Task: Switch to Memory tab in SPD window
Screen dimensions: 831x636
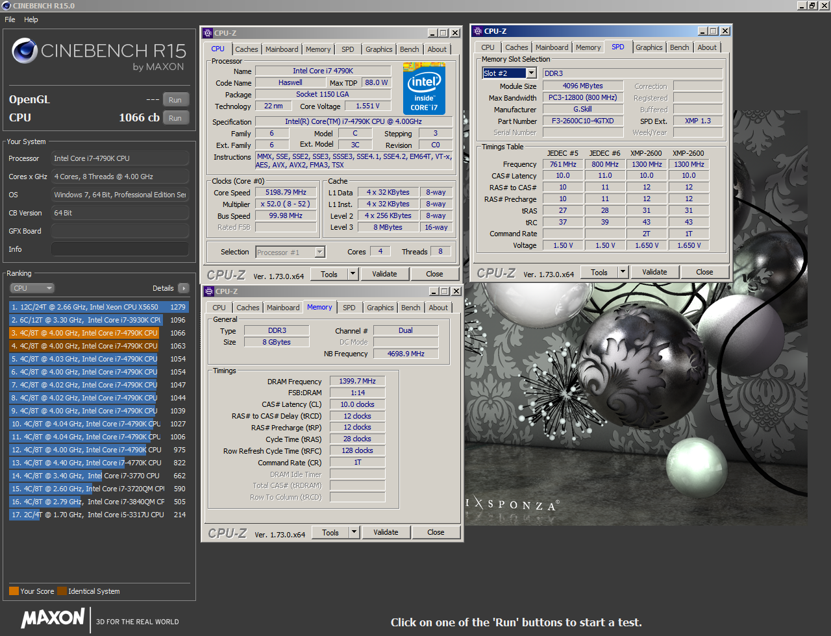Action: pyautogui.click(x=588, y=47)
